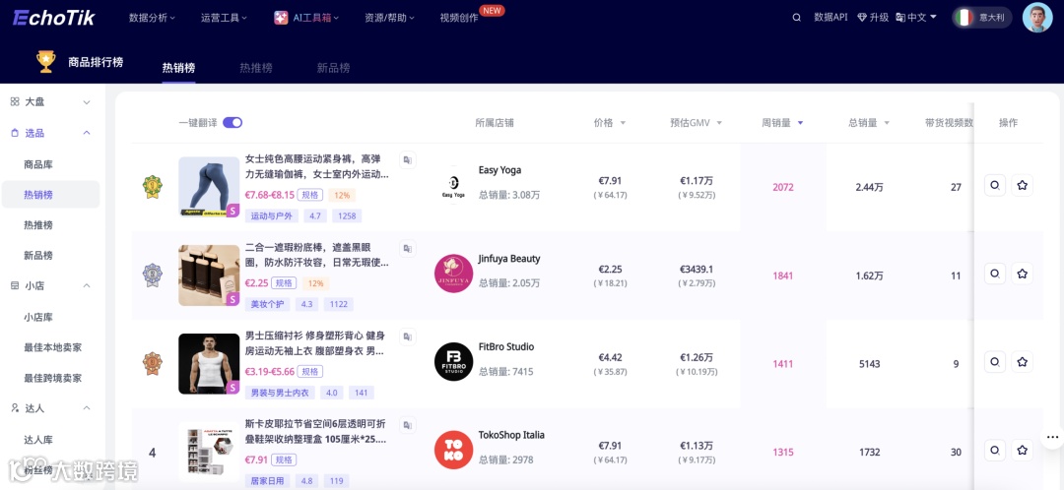Switch to the 热推榜 tab
This screenshot has width=1064, height=490.
(256, 68)
